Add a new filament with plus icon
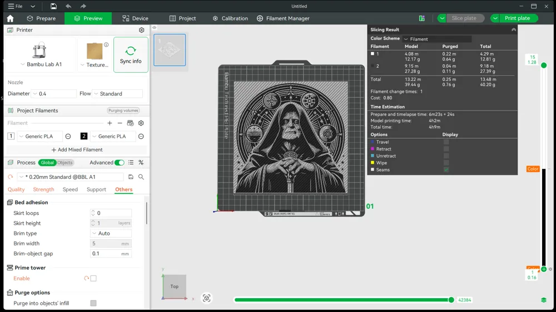Screen dimensions: 556x312 pyautogui.click(x=110, y=123)
